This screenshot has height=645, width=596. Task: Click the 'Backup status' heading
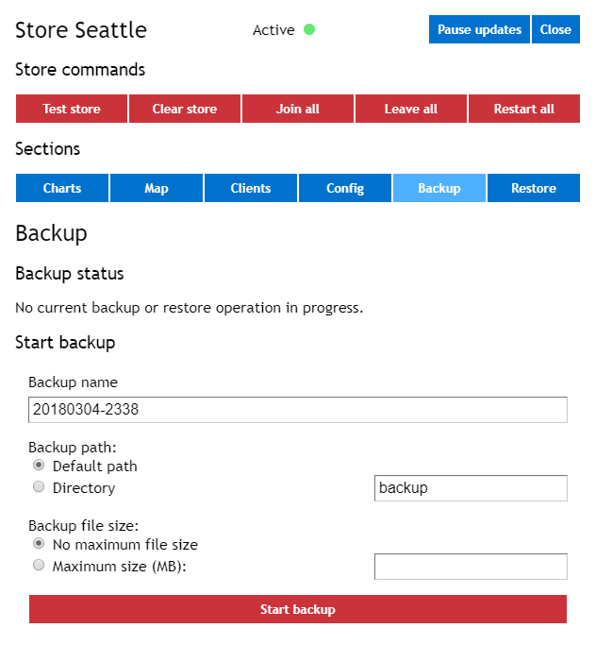70,274
